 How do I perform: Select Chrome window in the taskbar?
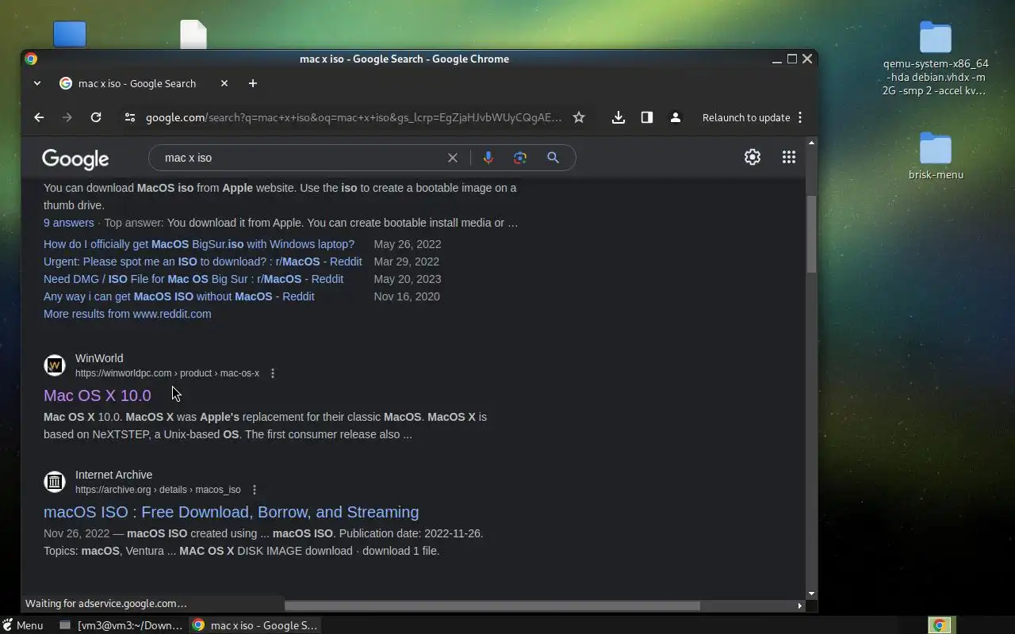255,625
